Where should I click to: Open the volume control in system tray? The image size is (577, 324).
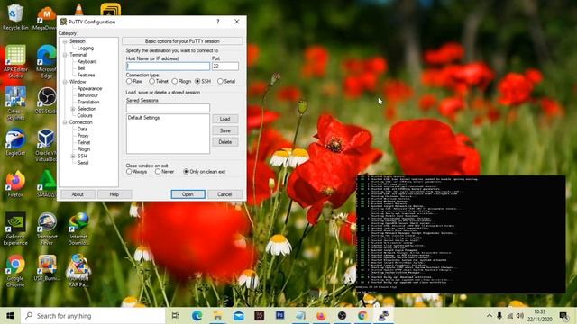520,316
